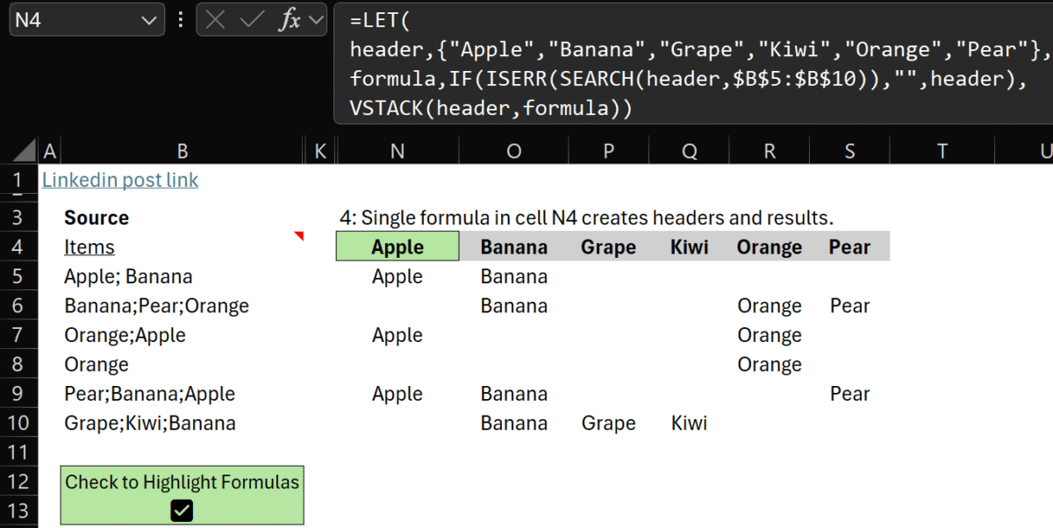
Task: Click the Enter checkmark formula icon
Action: pyautogui.click(x=252, y=20)
